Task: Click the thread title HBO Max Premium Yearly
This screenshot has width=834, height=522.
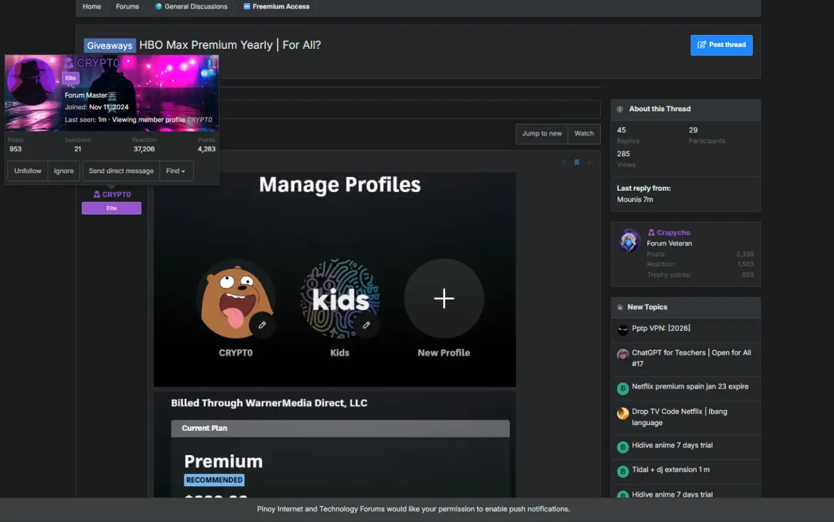Action: (x=230, y=45)
